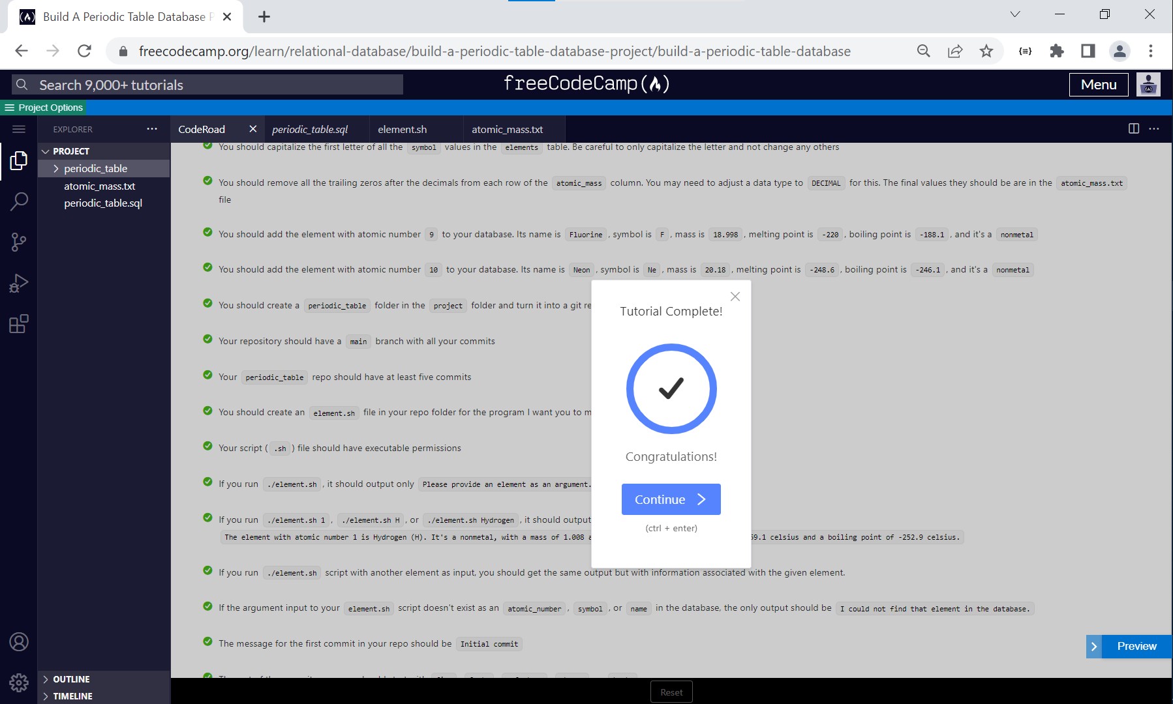Click checkmark beside executable permissions task
Viewport: 1173px width, 704px height.
(207, 446)
